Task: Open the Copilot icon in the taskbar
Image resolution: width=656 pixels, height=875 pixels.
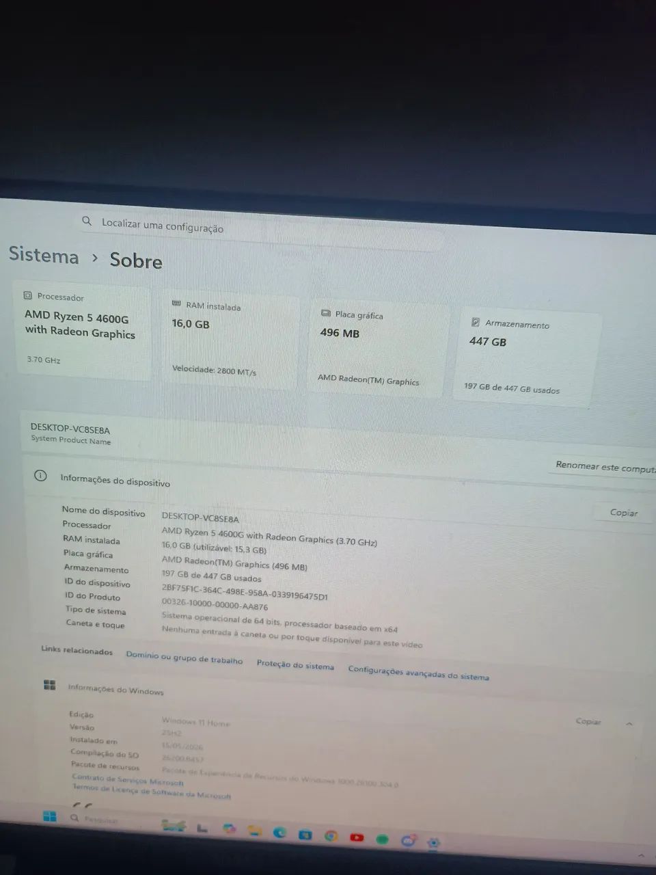Action: click(230, 828)
